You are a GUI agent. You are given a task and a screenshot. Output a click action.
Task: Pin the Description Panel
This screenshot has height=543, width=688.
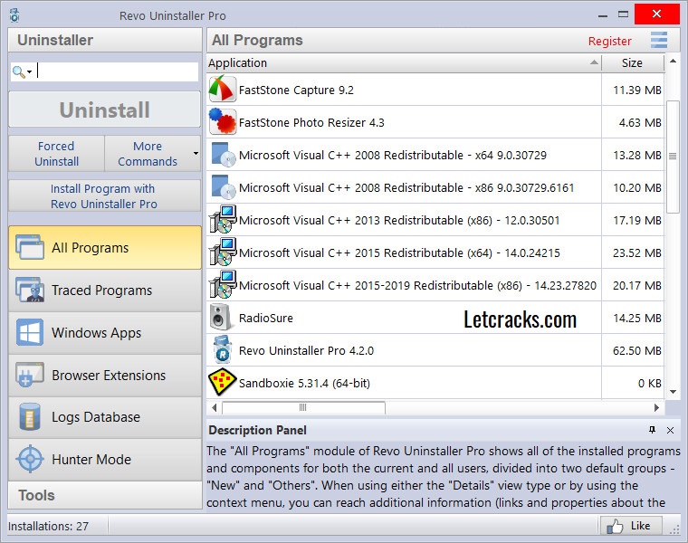click(x=653, y=430)
